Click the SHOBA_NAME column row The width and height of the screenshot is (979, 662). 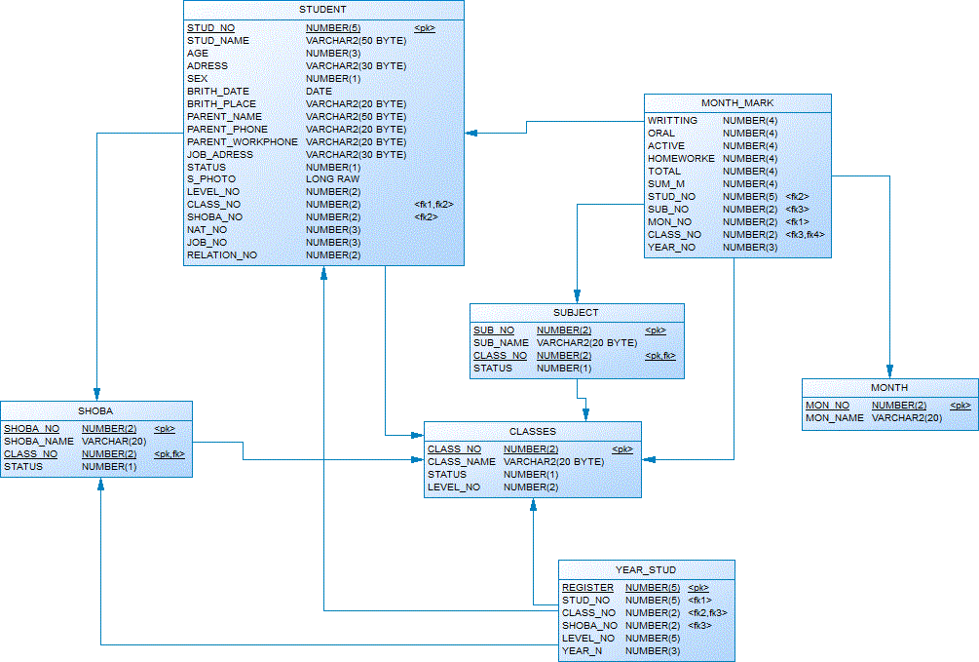pos(39,442)
